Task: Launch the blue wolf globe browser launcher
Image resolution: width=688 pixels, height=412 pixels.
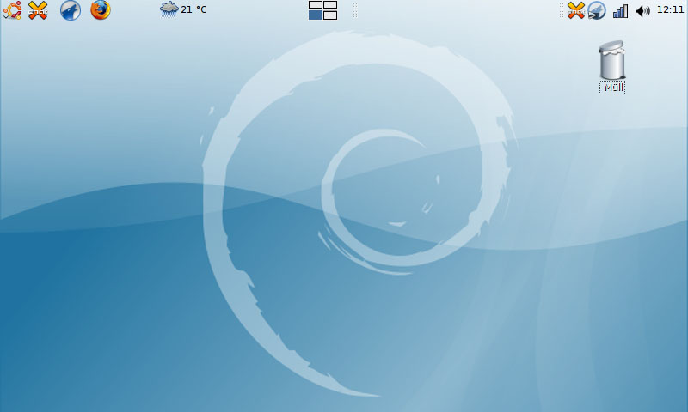Action: tap(71, 10)
